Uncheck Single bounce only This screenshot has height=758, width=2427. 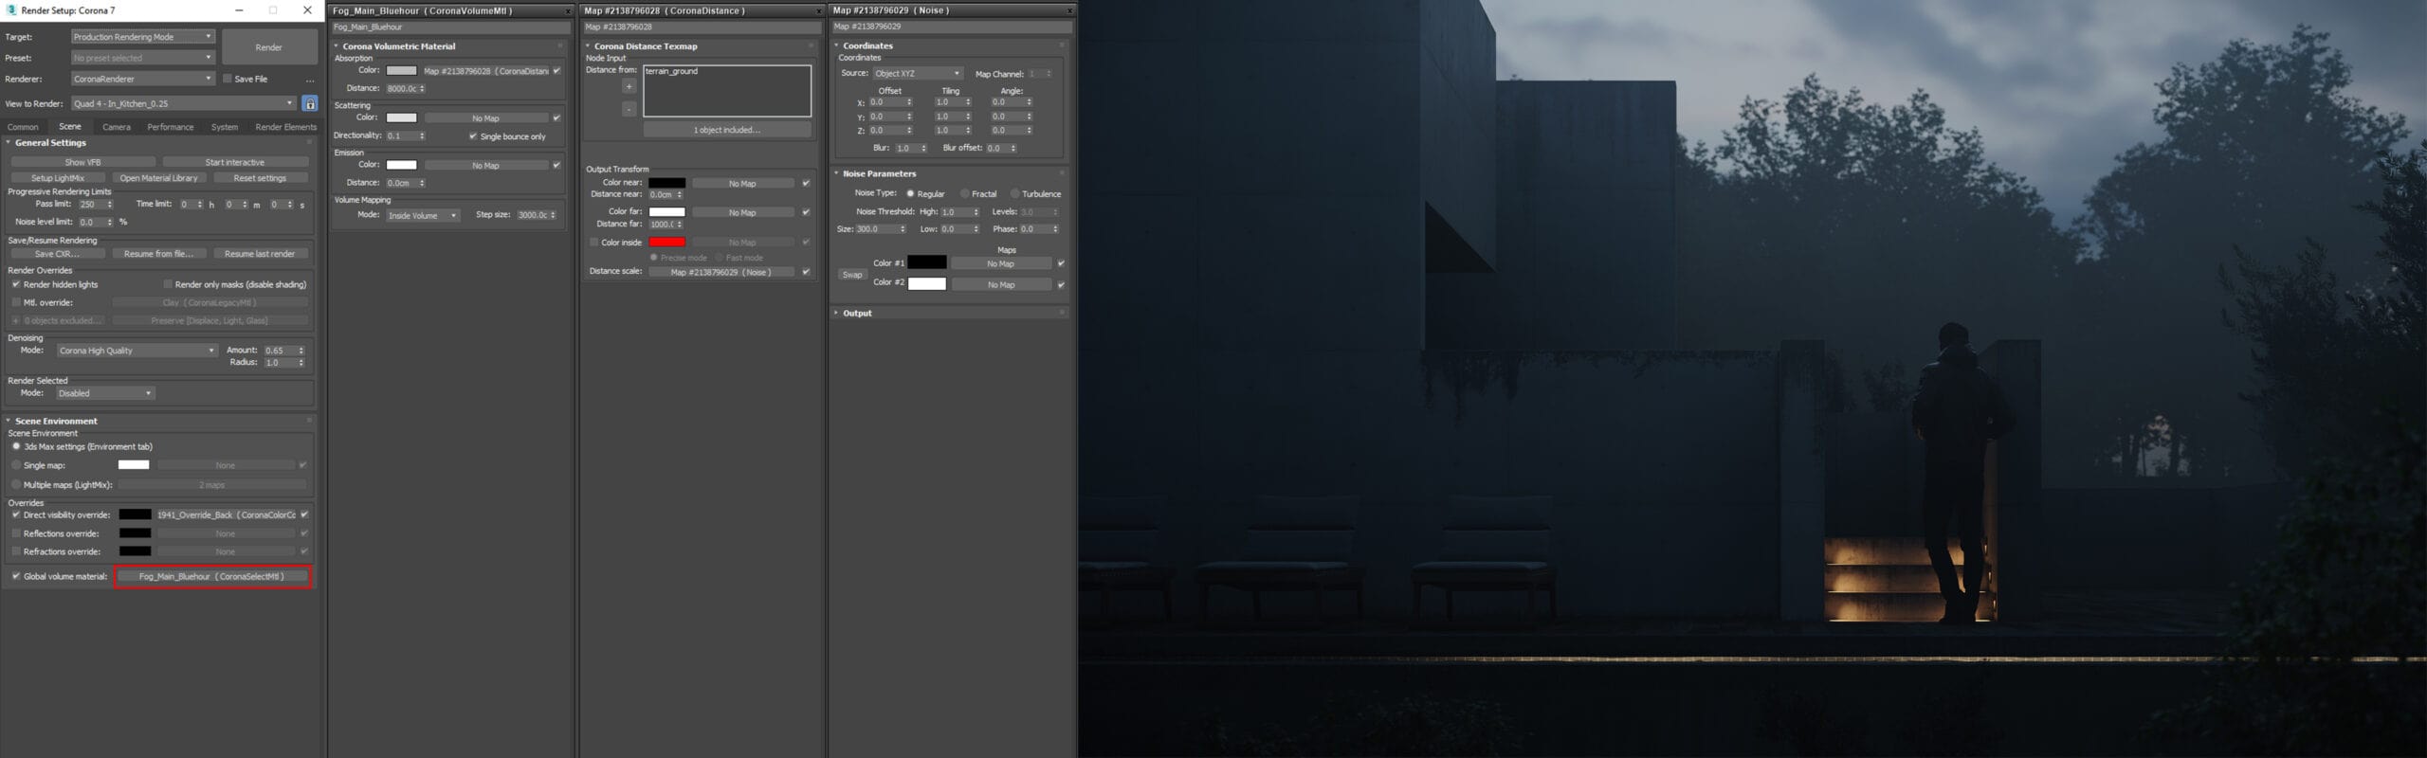click(473, 136)
